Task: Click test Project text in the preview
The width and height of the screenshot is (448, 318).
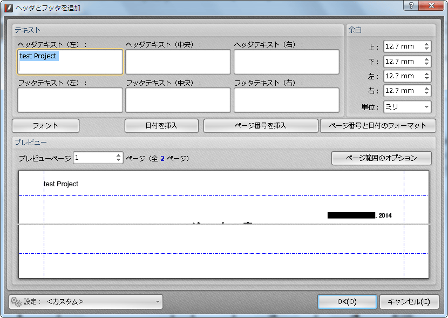Action: point(61,184)
